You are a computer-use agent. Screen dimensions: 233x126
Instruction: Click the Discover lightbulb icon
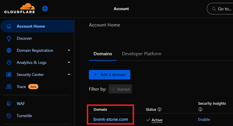(x=9, y=38)
